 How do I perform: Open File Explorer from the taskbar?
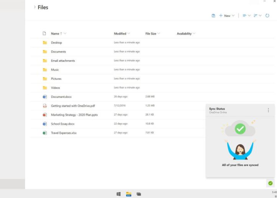(x=129, y=194)
